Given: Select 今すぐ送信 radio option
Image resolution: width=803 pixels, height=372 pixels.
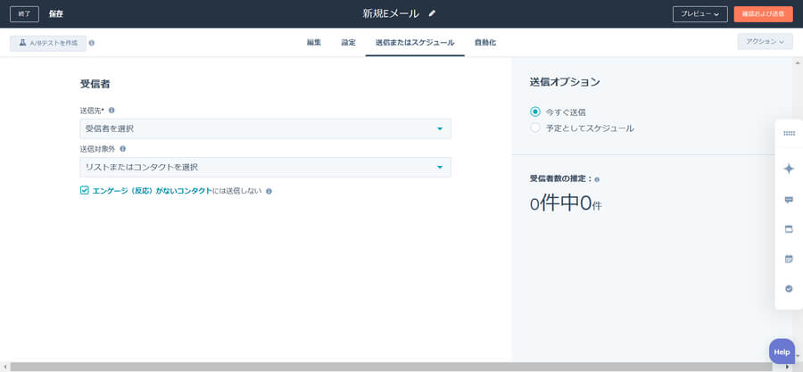Looking at the screenshot, I should 535,112.
